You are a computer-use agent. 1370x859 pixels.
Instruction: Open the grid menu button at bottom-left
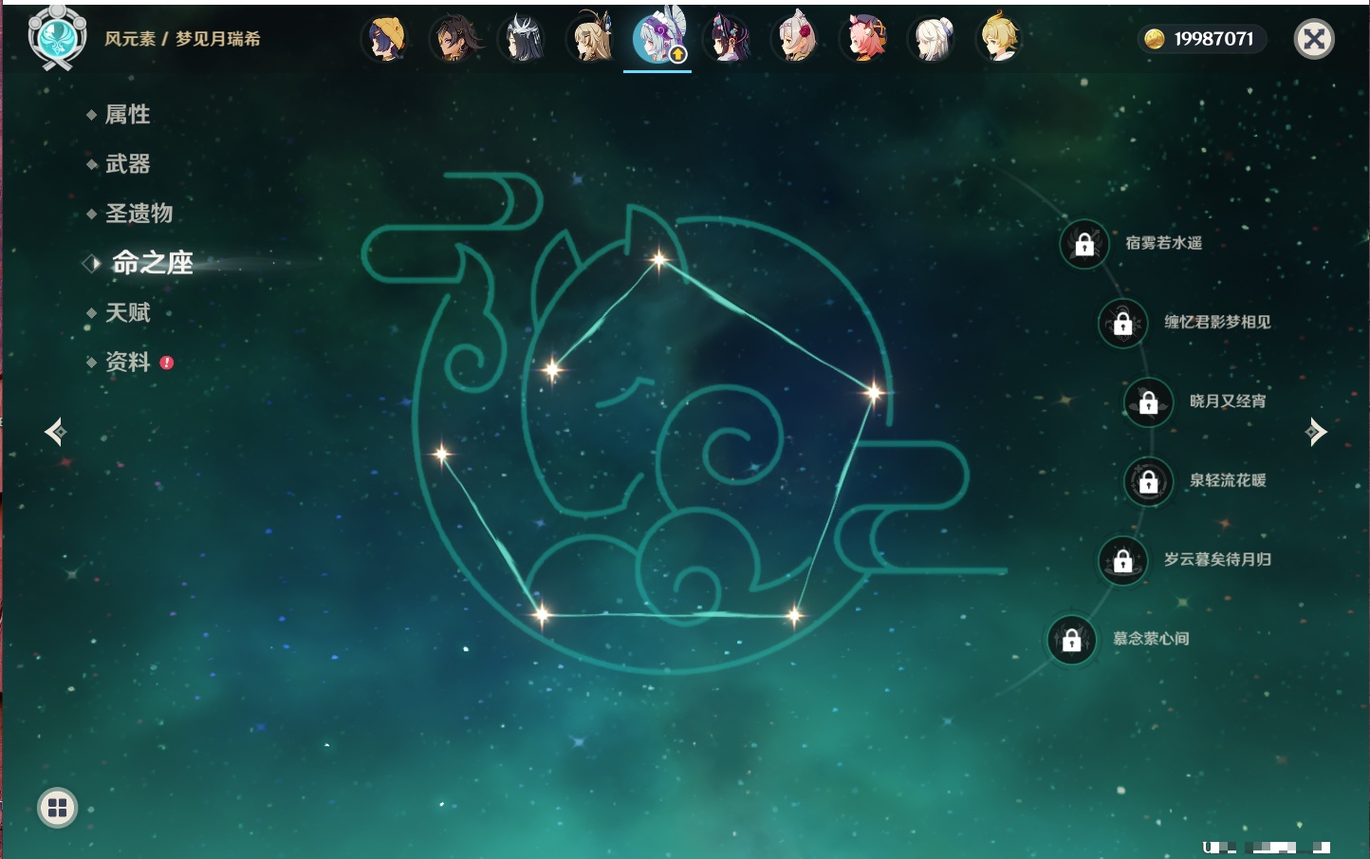click(58, 808)
